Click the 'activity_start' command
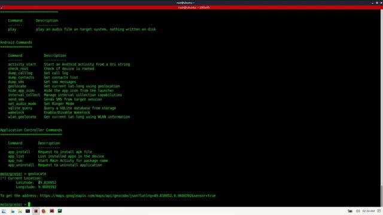 (22, 64)
